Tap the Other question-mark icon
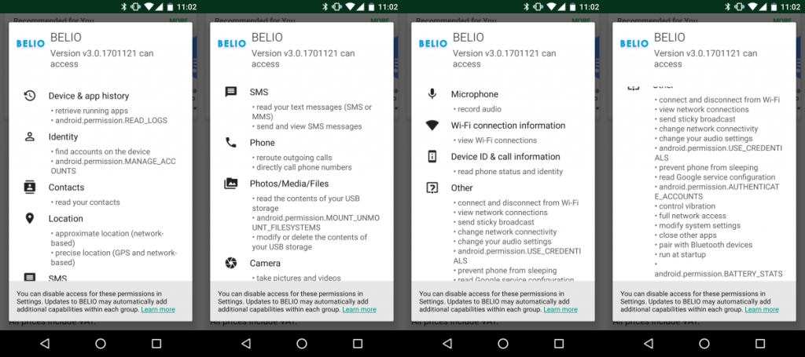The width and height of the screenshot is (805, 357). [x=432, y=188]
